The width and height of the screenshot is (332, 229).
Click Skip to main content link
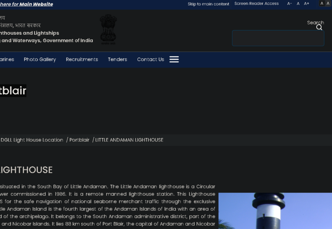point(208,4)
